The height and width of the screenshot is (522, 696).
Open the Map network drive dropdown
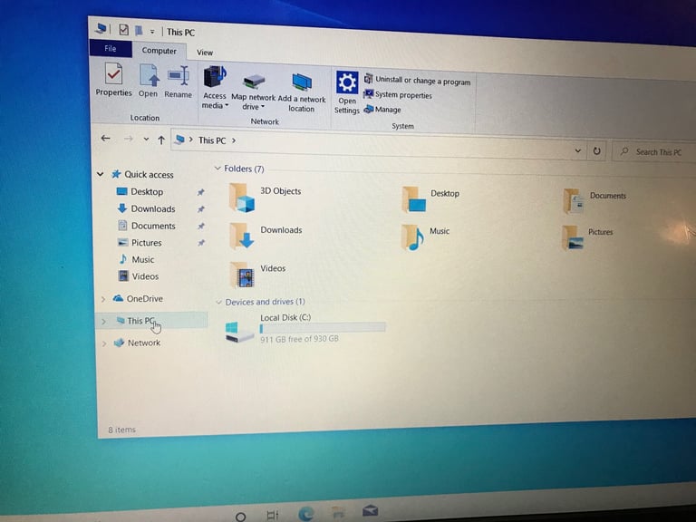254,92
